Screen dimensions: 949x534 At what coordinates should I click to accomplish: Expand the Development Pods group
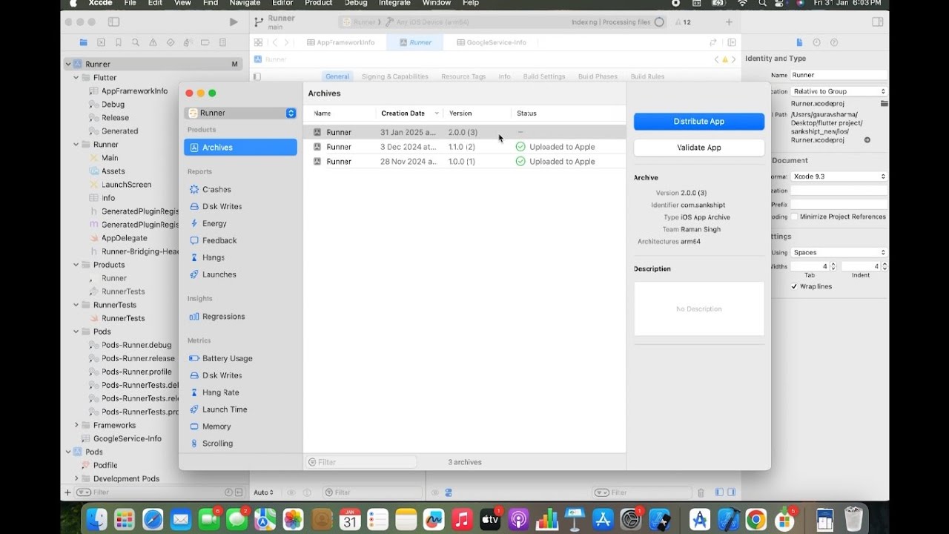click(76, 478)
